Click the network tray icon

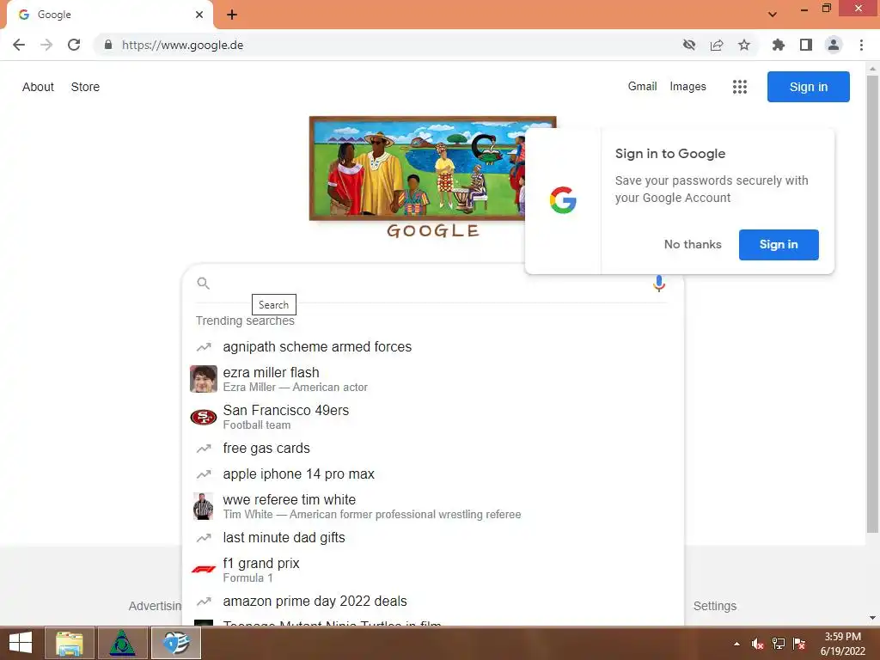tap(779, 644)
